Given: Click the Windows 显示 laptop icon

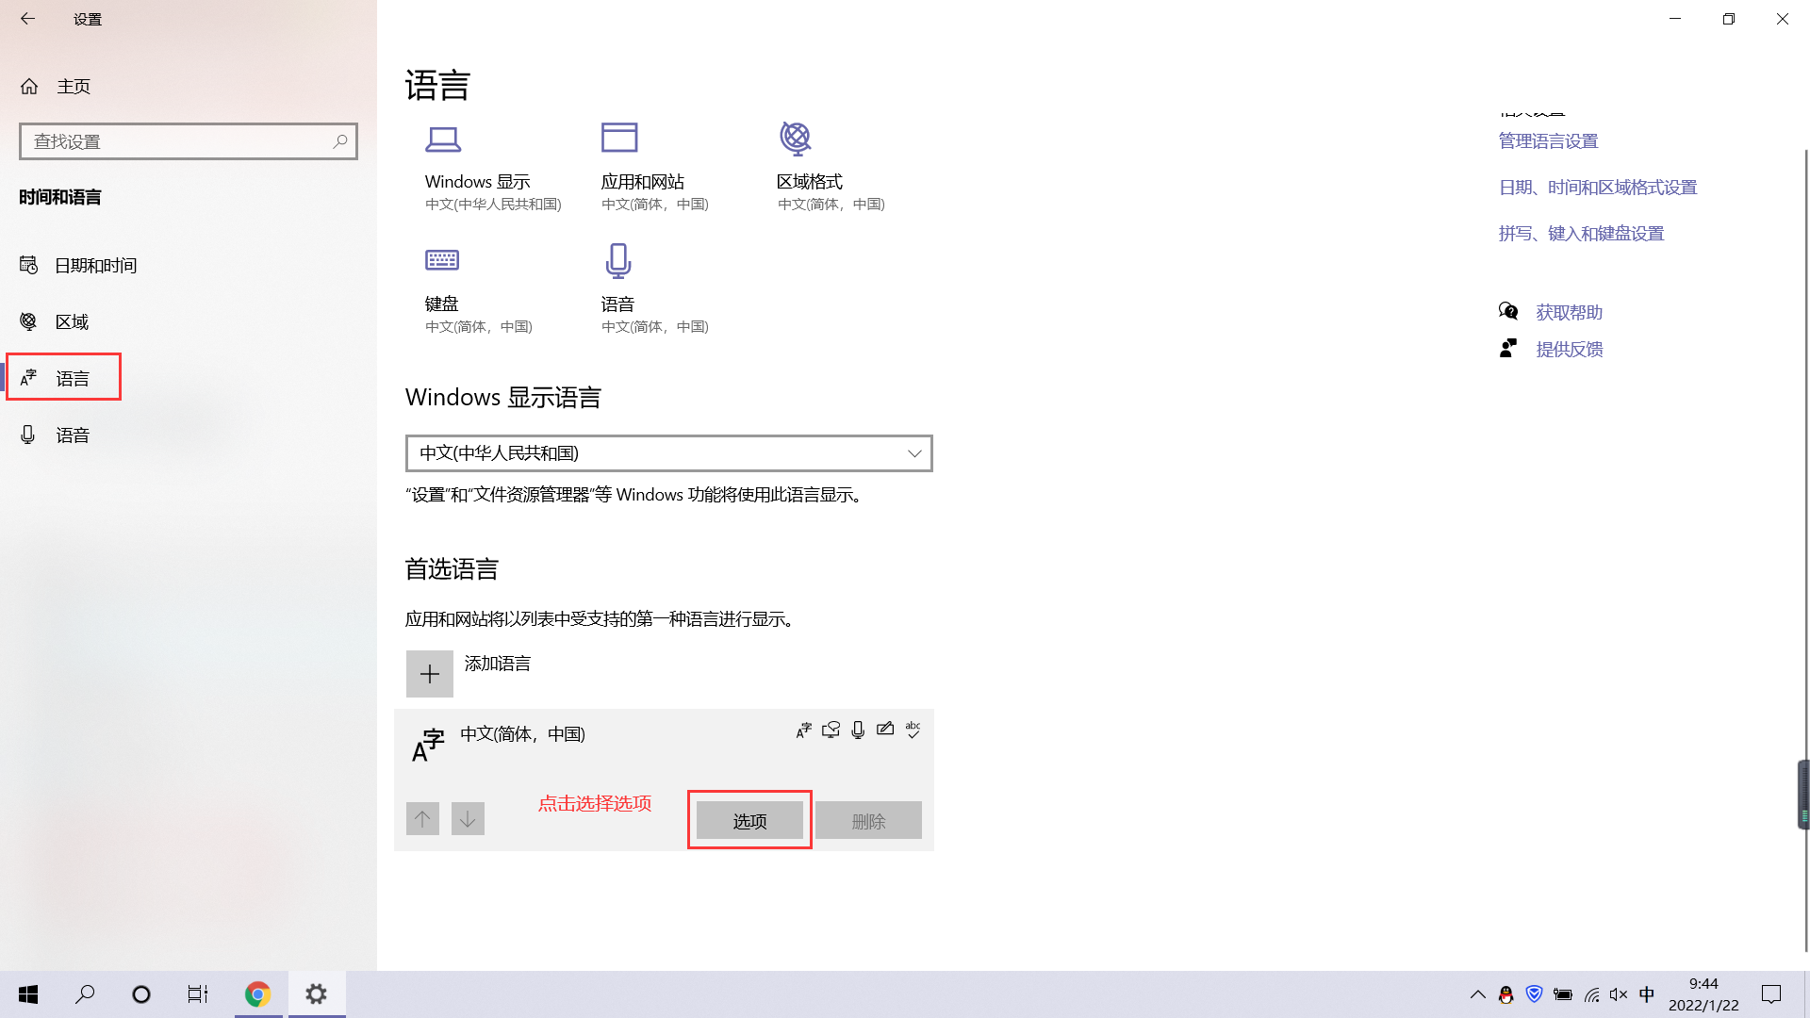Looking at the screenshot, I should 442,140.
